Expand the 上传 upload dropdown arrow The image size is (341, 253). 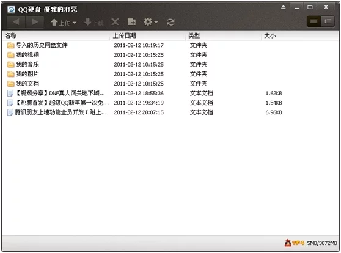(75, 23)
